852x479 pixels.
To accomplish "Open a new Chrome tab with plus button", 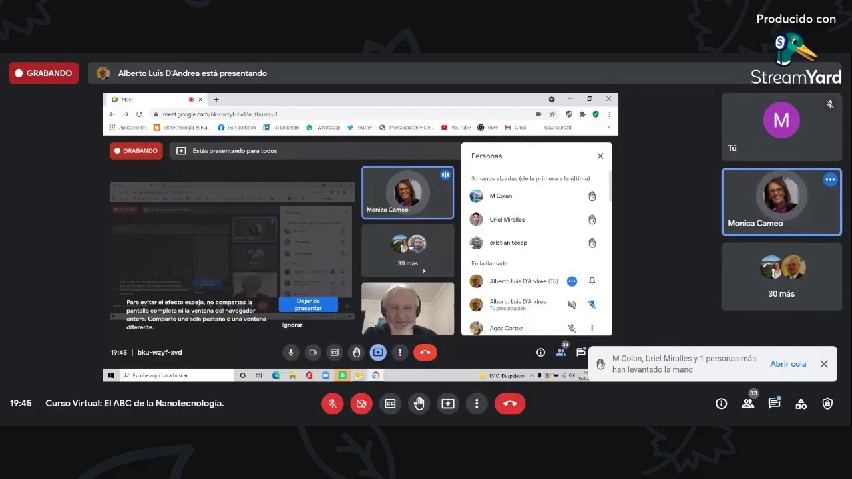I will [x=216, y=100].
